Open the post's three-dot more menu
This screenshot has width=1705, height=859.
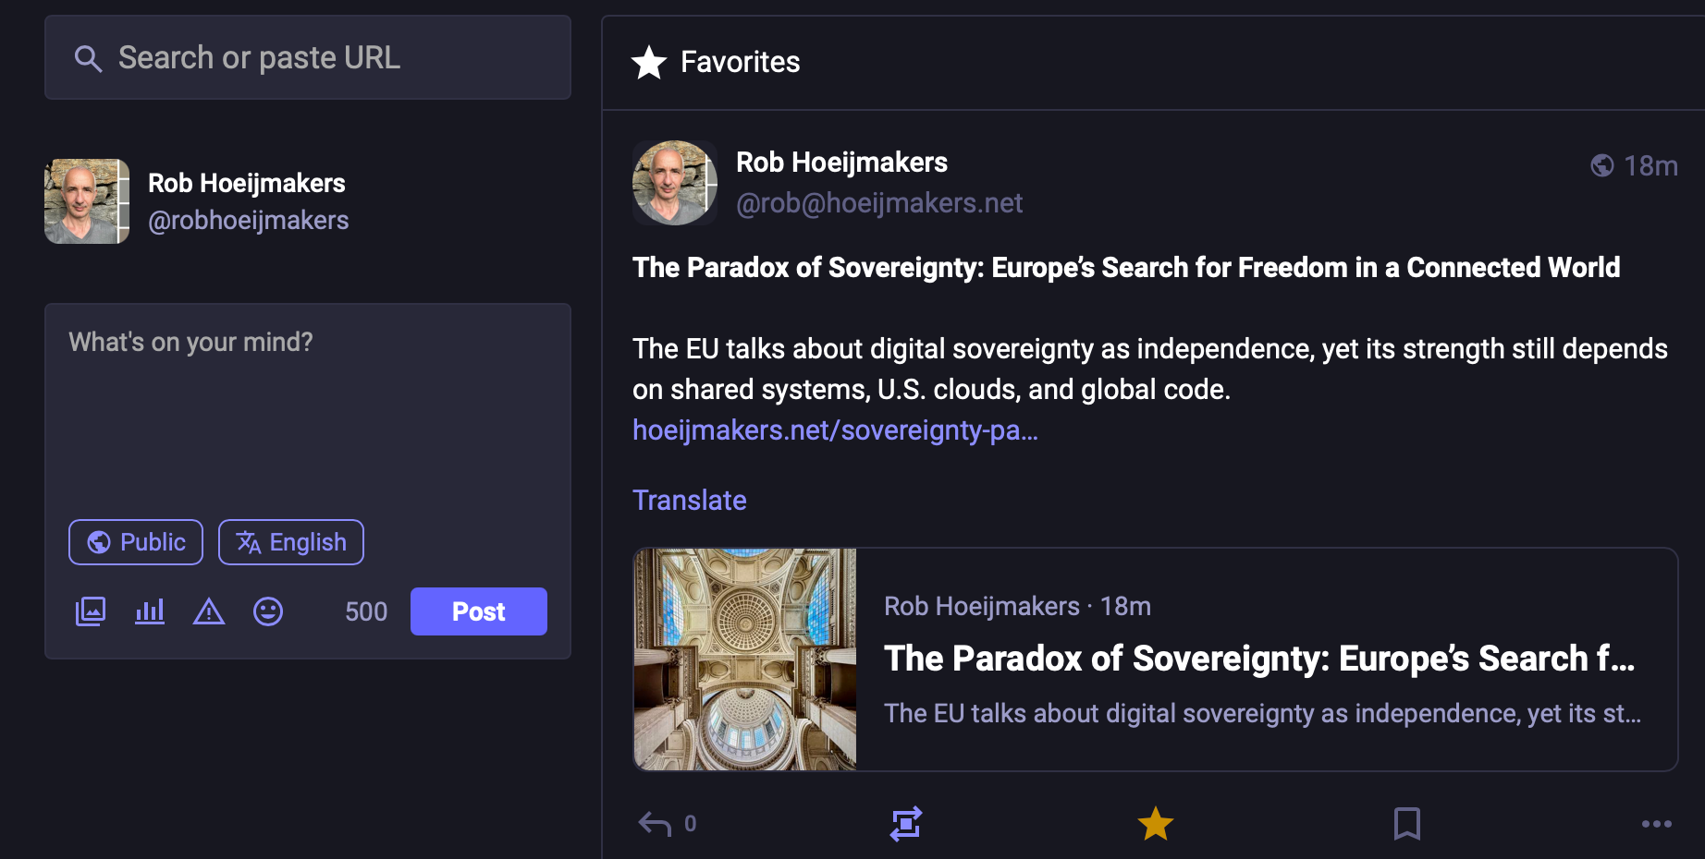(x=1656, y=823)
